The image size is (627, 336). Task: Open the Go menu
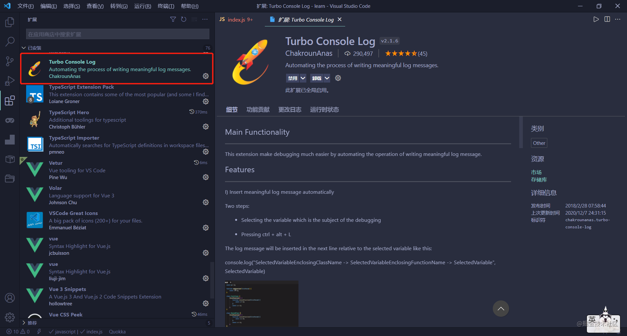[x=119, y=6]
